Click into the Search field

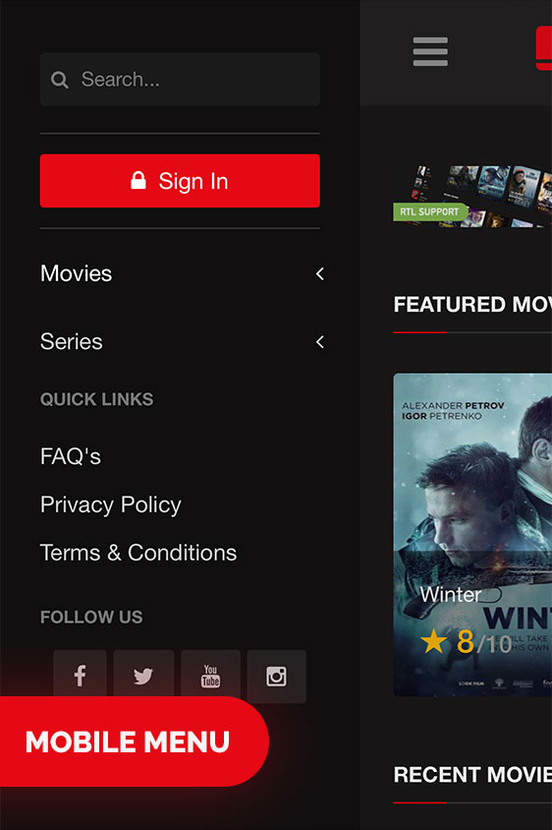[180, 80]
